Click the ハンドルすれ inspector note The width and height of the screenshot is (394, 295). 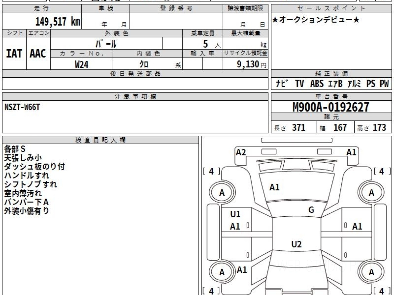coord(27,176)
